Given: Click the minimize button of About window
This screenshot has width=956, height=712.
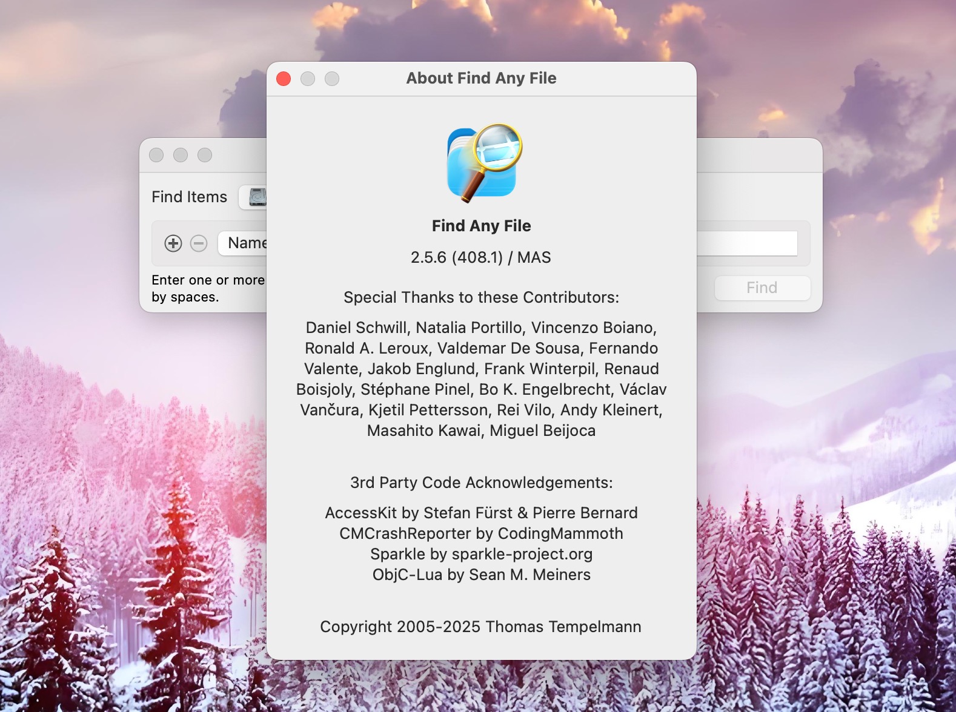Looking at the screenshot, I should coord(308,79).
